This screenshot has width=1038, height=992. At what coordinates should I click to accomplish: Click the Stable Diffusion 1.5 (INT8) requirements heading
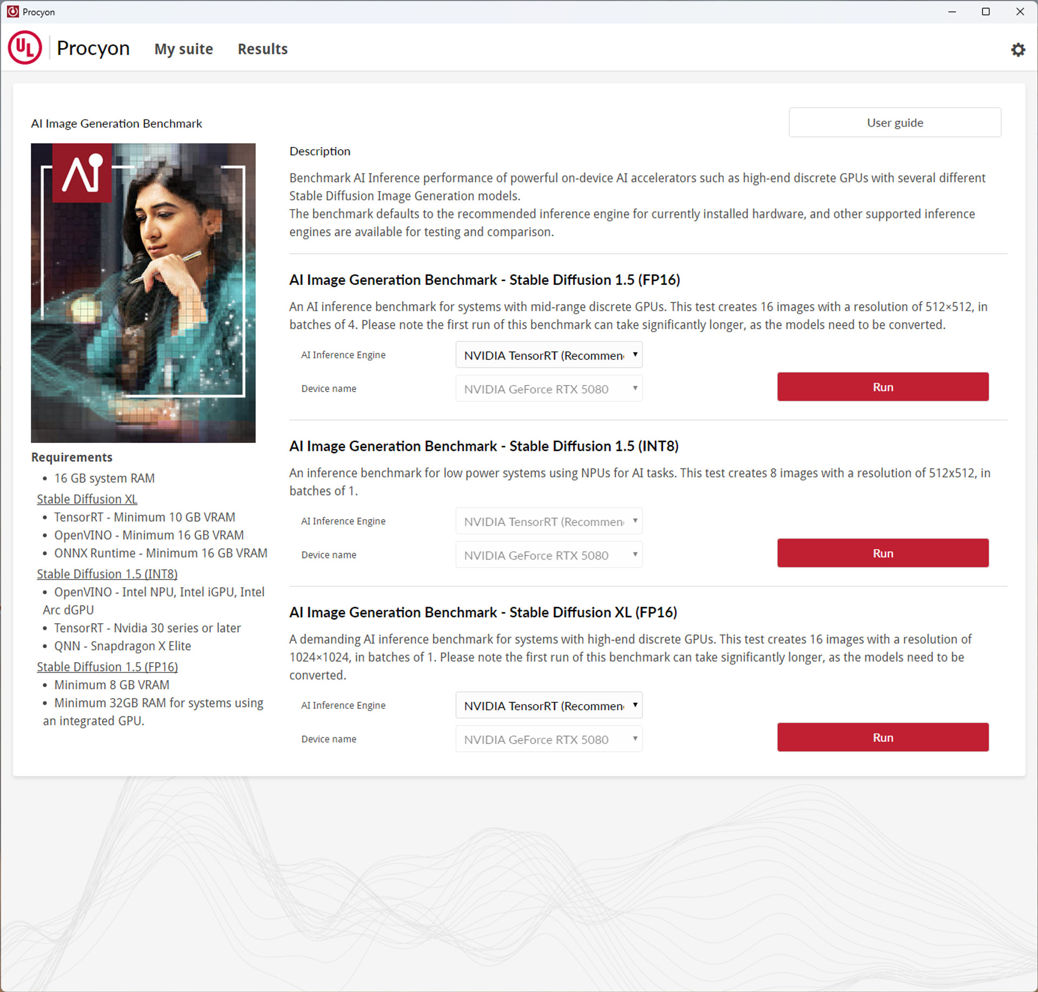pos(107,574)
